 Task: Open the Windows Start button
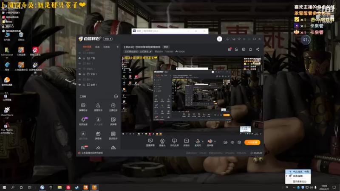[x=4, y=187]
